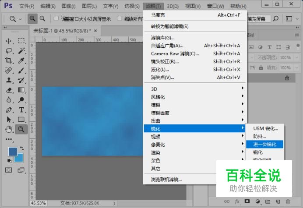Change screen mode button in toolbox
Viewport: 303px width, 208px height.
(x=21, y=170)
